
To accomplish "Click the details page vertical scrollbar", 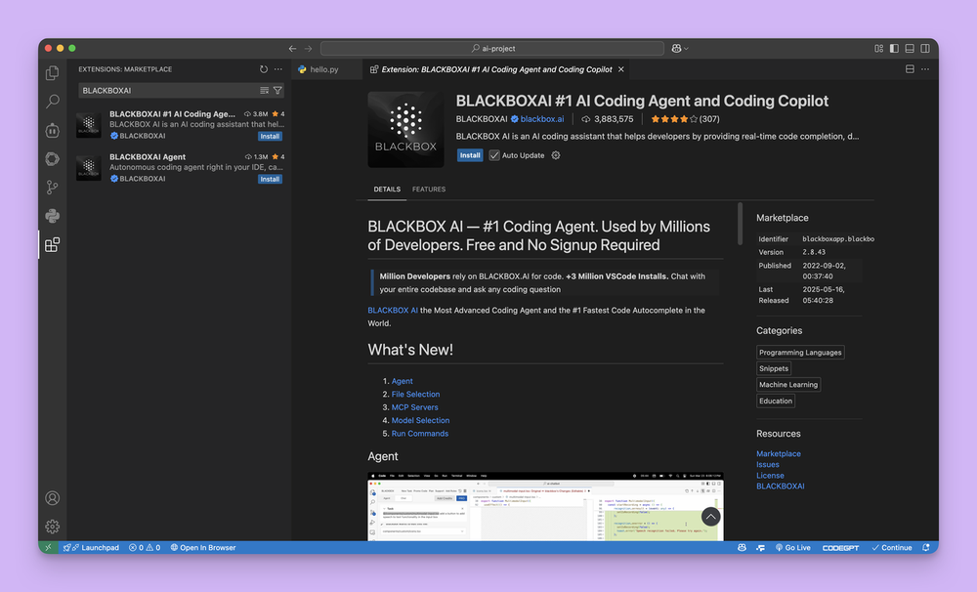I will (741, 224).
